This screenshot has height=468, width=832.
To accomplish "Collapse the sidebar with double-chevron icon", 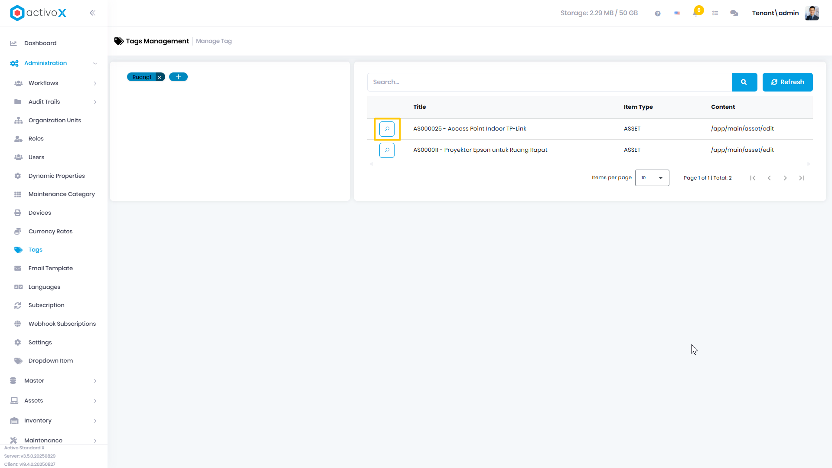I will (x=92, y=13).
